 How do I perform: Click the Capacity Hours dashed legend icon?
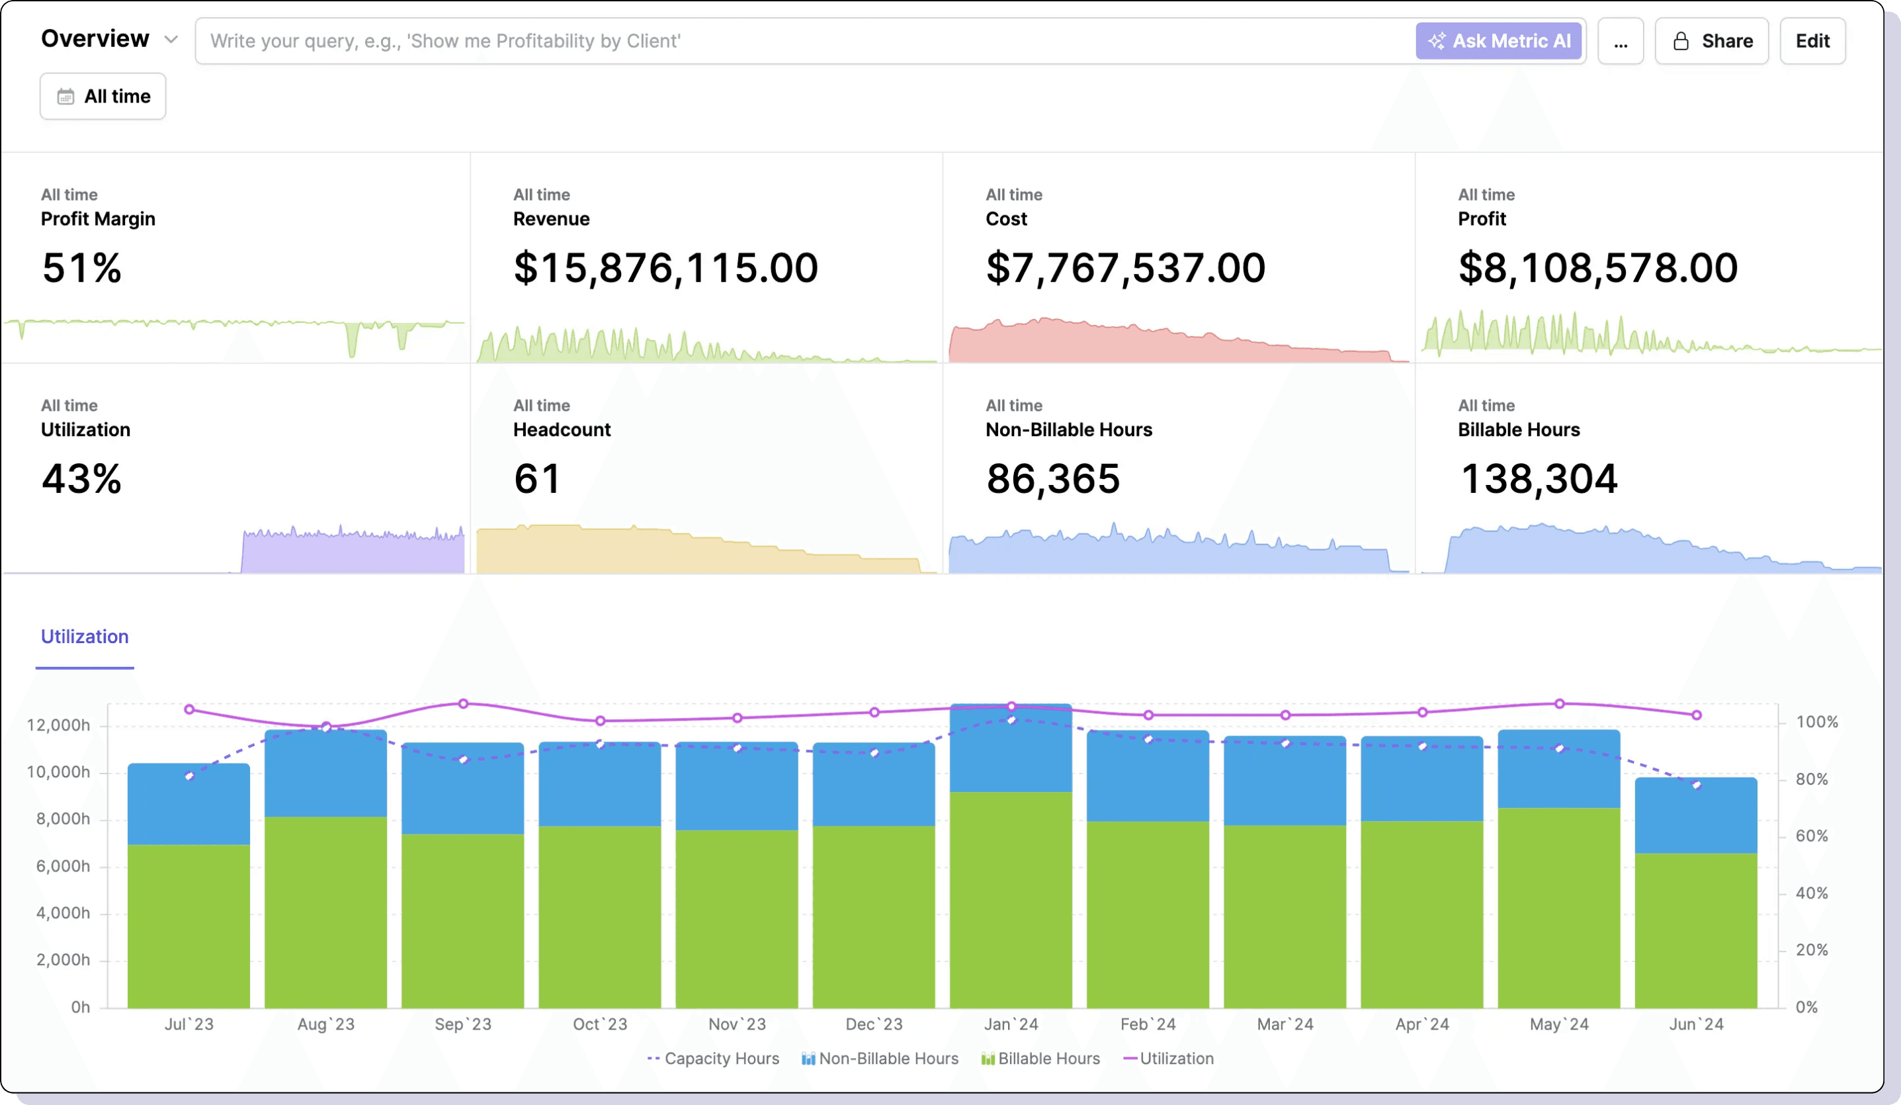click(x=654, y=1059)
